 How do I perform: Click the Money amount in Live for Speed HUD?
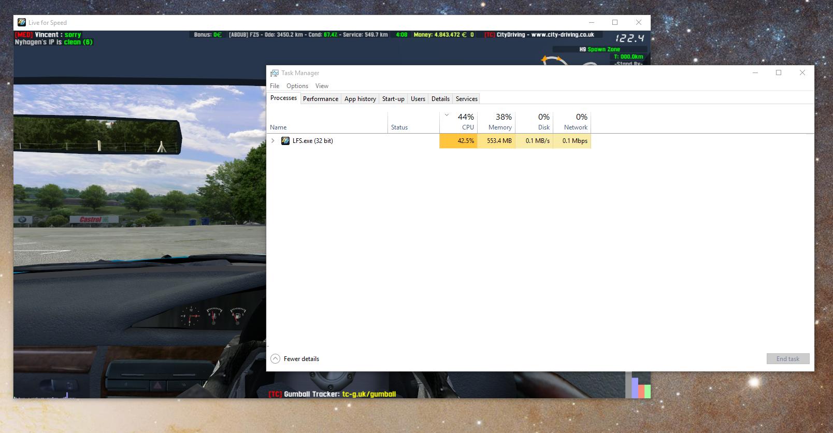pyautogui.click(x=443, y=35)
